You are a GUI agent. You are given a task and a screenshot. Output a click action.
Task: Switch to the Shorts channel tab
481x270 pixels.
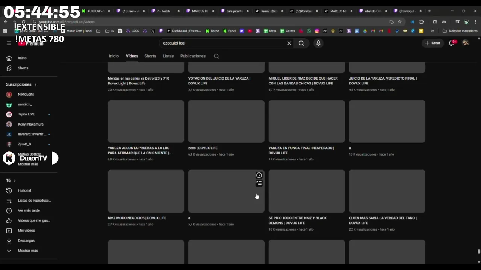click(150, 56)
